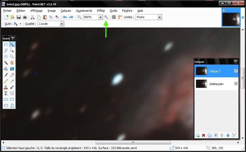Select the Rectangle Select tool
Viewport: 246px width, 152px height.
[x=6, y=44]
